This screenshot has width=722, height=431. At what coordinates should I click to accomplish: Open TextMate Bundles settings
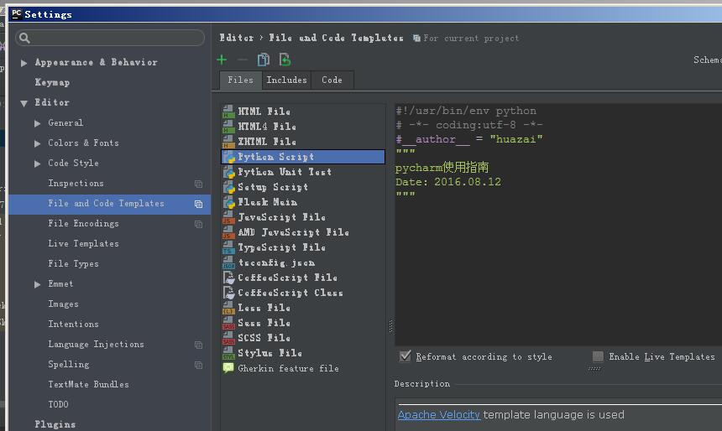(88, 384)
